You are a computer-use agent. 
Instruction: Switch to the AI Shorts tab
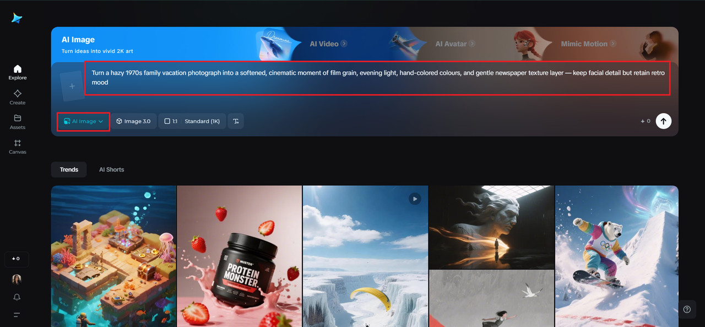(x=111, y=170)
